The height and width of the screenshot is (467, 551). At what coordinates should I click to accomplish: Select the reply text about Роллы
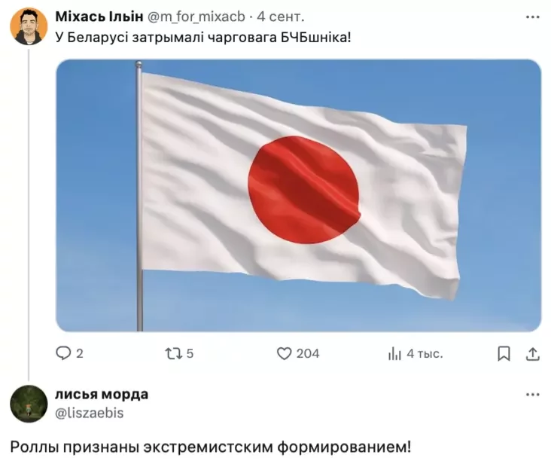click(x=211, y=447)
